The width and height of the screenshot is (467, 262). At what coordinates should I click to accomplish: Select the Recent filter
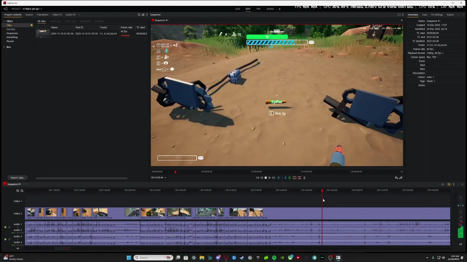pyautogui.click(x=10, y=41)
